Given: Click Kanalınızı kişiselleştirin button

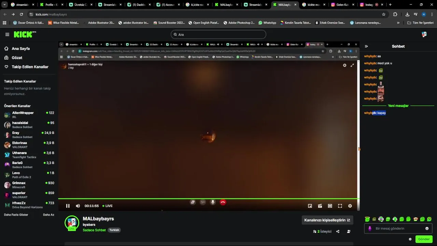Looking at the screenshot, I should coord(327,220).
